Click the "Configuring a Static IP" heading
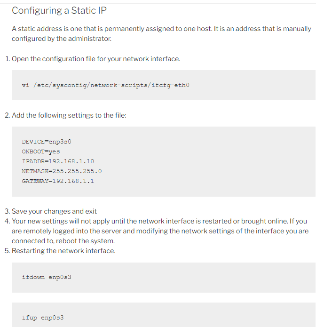The image size is (316, 327). (x=59, y=10)
